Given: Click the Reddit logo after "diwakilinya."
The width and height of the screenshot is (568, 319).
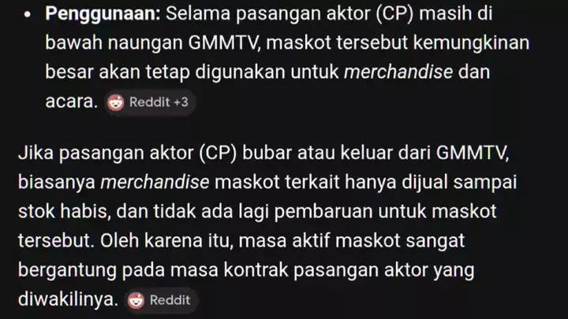Looking at the screenshot, I should [136, 300].
